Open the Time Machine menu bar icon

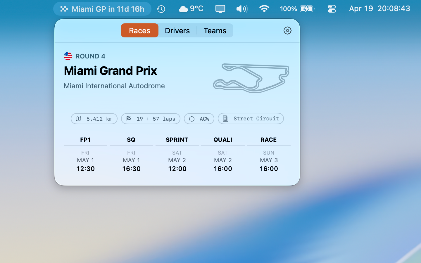point(161,9)
